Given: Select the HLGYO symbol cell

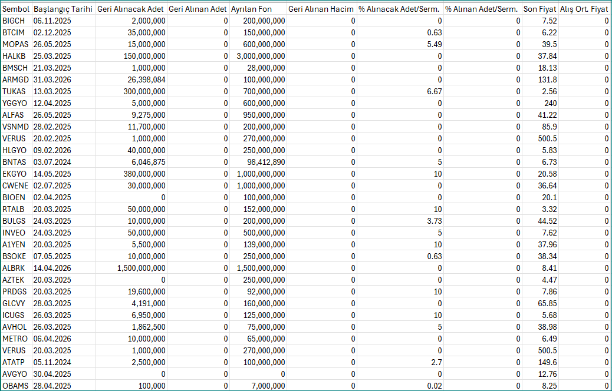Looking at the screenshot, I should click(x=16, y=151).
